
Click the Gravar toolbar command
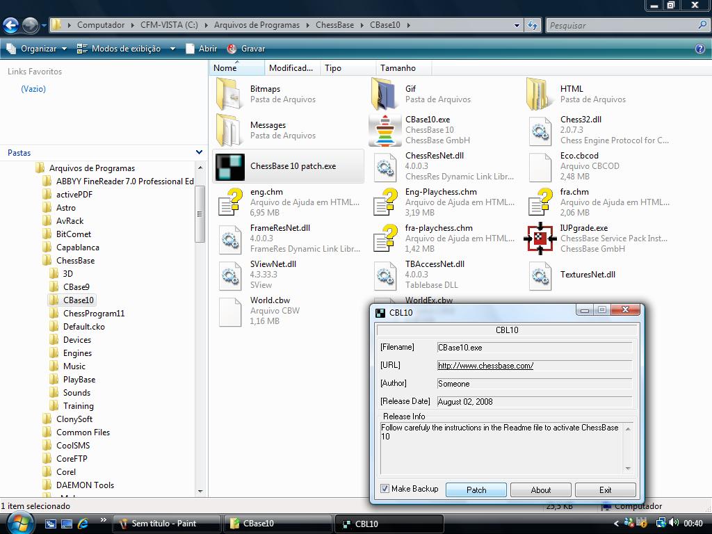coord(246,49)
